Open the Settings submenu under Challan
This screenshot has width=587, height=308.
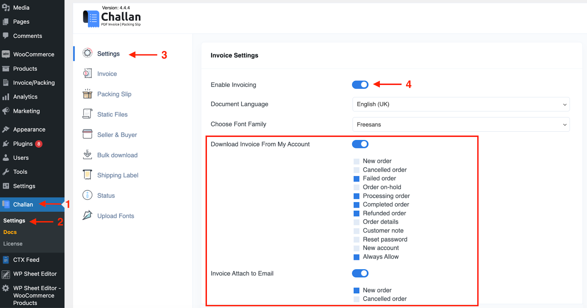[x=14, y=221]
